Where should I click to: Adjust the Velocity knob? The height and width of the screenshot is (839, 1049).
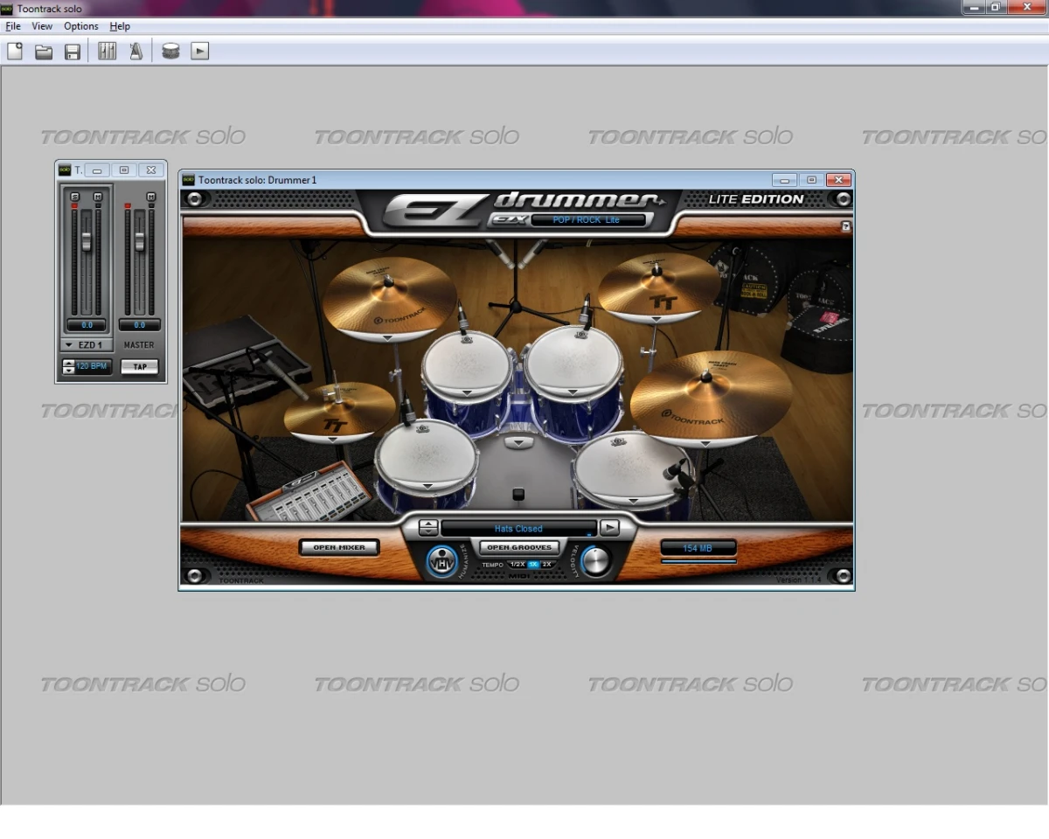tap(595, 561)
